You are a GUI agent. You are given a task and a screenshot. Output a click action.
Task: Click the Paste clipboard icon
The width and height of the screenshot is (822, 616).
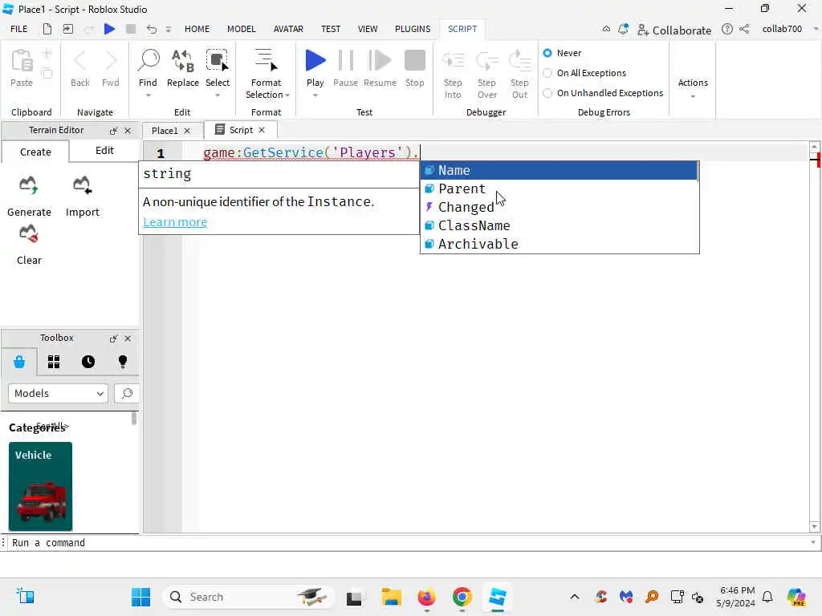pos(22,61)
